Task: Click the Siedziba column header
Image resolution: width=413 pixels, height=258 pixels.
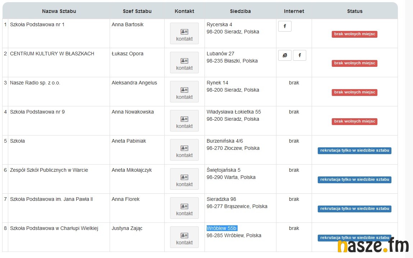Action: coord(240,11)
